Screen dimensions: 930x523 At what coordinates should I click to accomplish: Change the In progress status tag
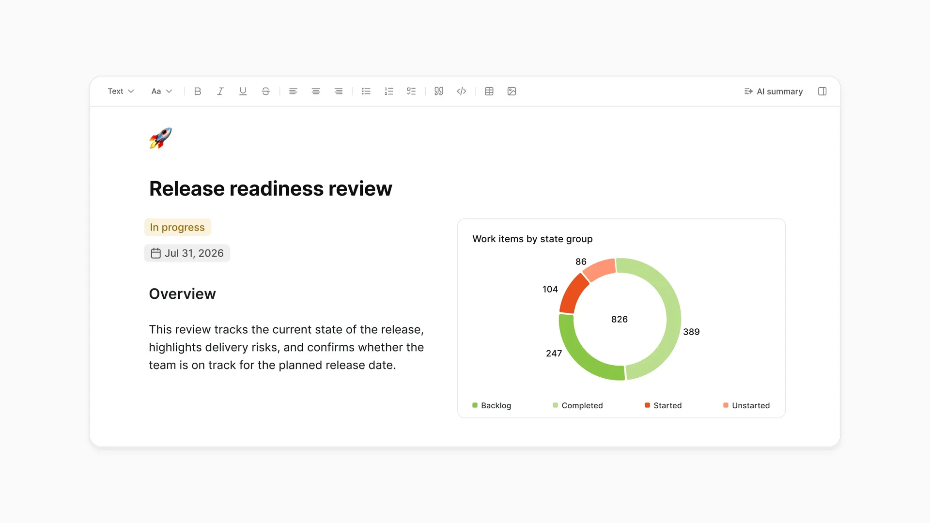[177, 227]
